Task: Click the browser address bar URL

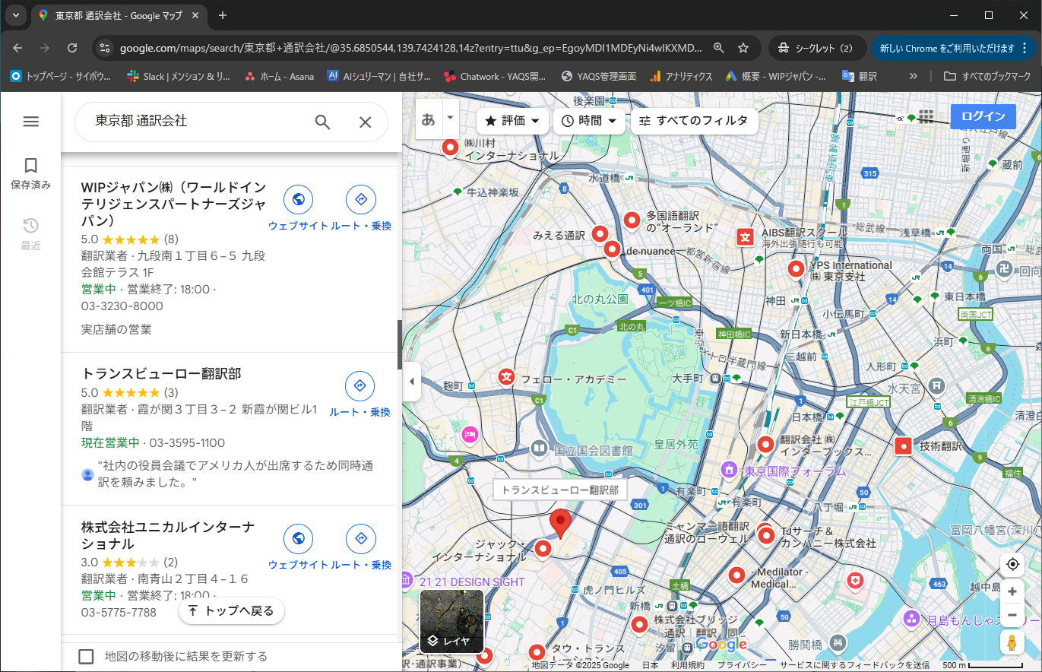Action: (410, 48)
